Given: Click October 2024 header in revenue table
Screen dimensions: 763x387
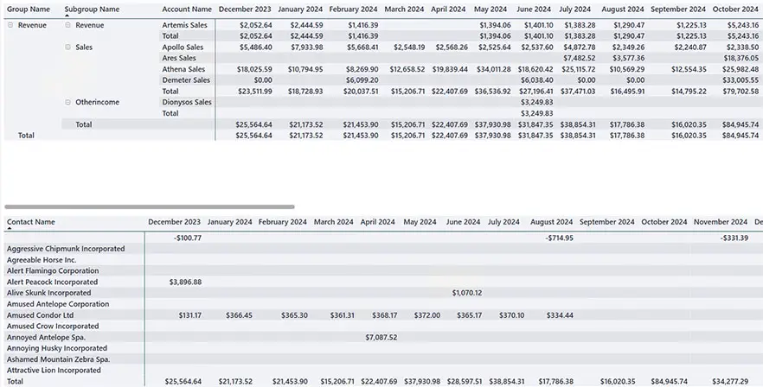Looking at the screenshot, I should 735,10.
